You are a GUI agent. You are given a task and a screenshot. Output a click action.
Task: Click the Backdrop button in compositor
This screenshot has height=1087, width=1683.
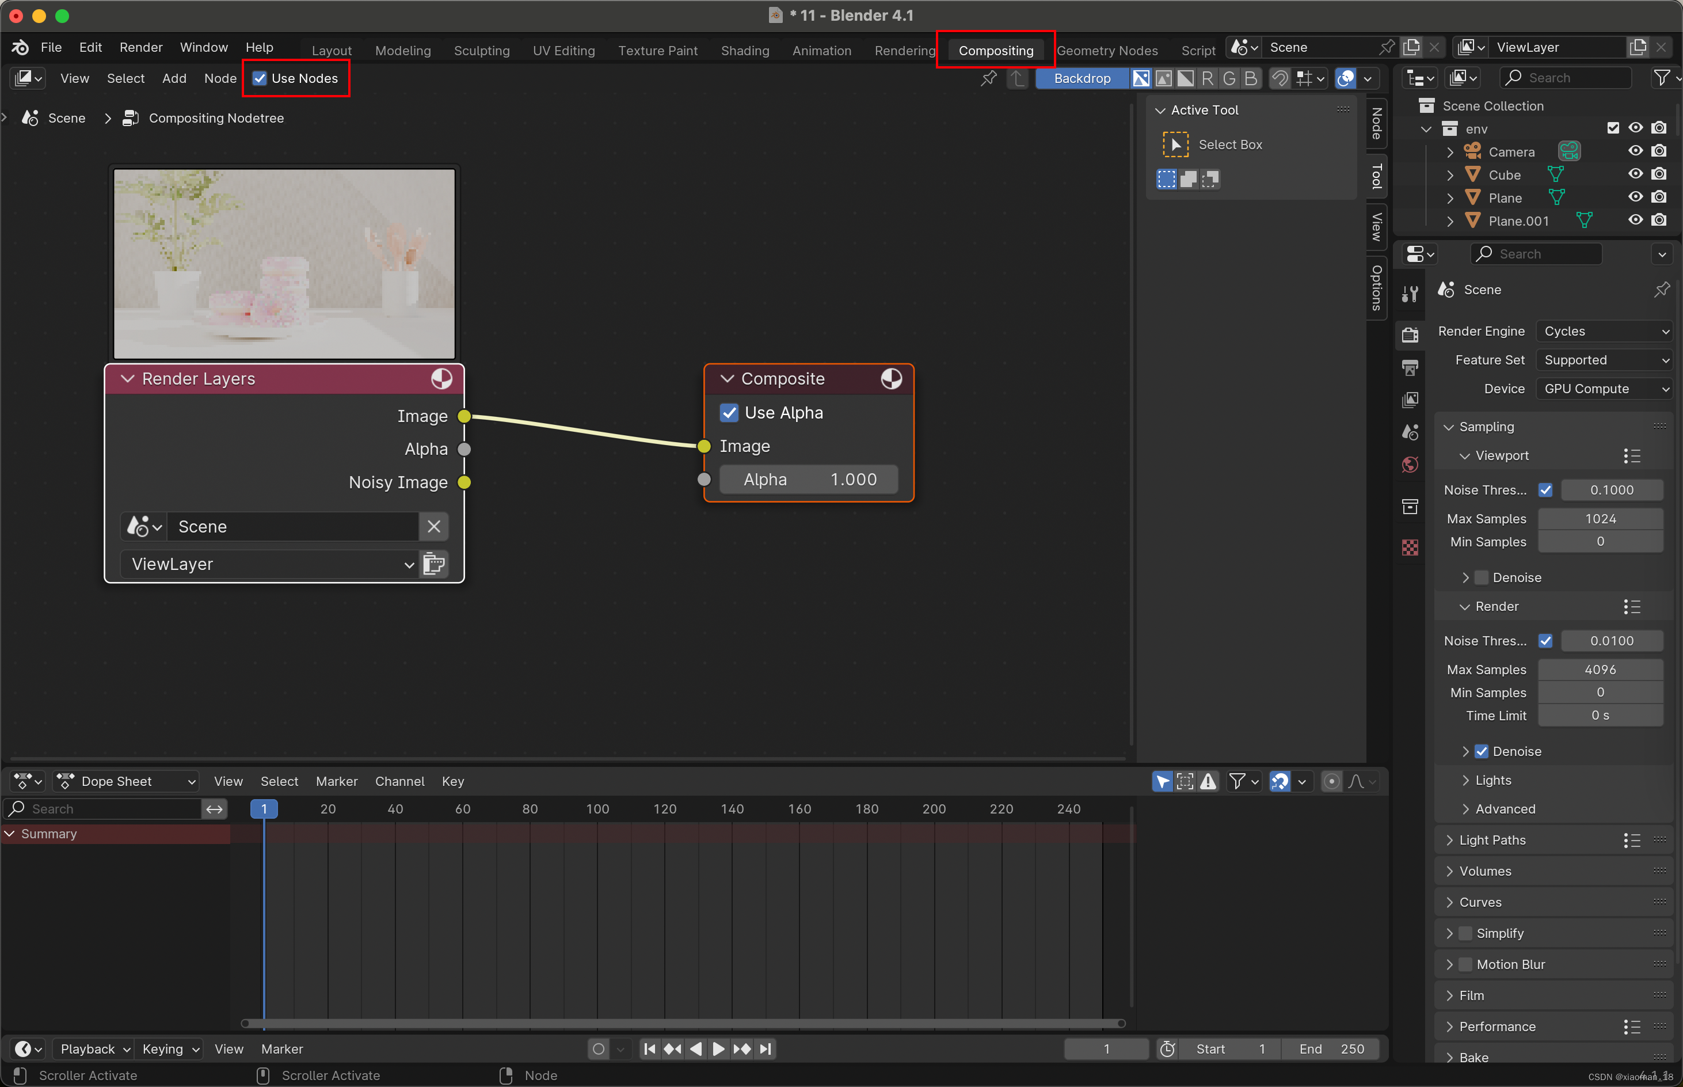point(1083,77)
